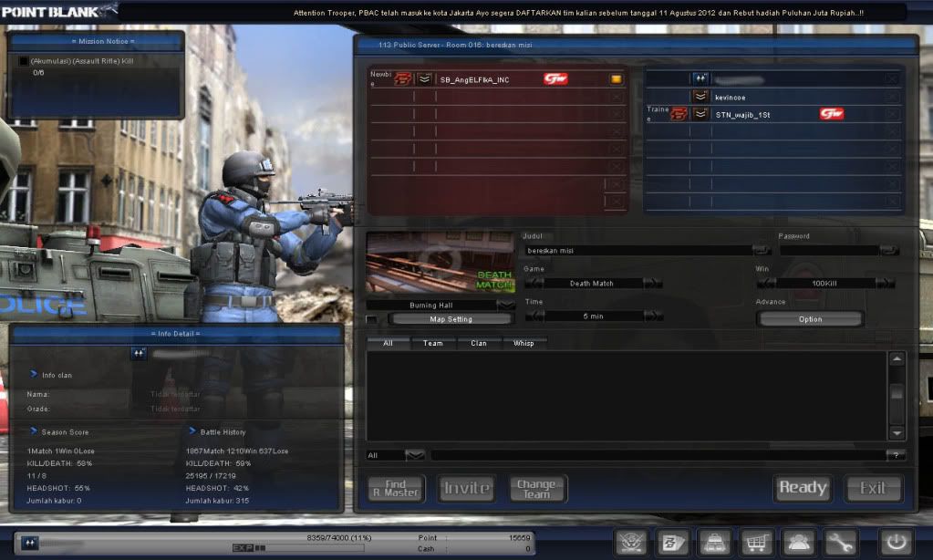
Task: Click the GW badge on STN_wajib_1St row
Action: tap(831, 114)
